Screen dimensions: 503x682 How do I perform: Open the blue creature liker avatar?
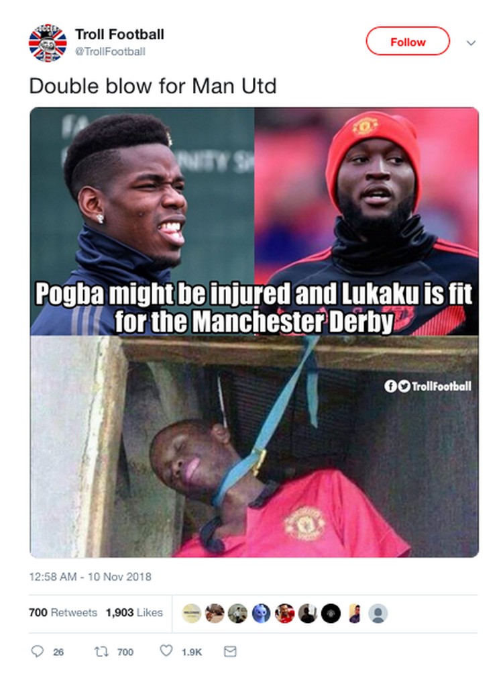tap(261, 614)
